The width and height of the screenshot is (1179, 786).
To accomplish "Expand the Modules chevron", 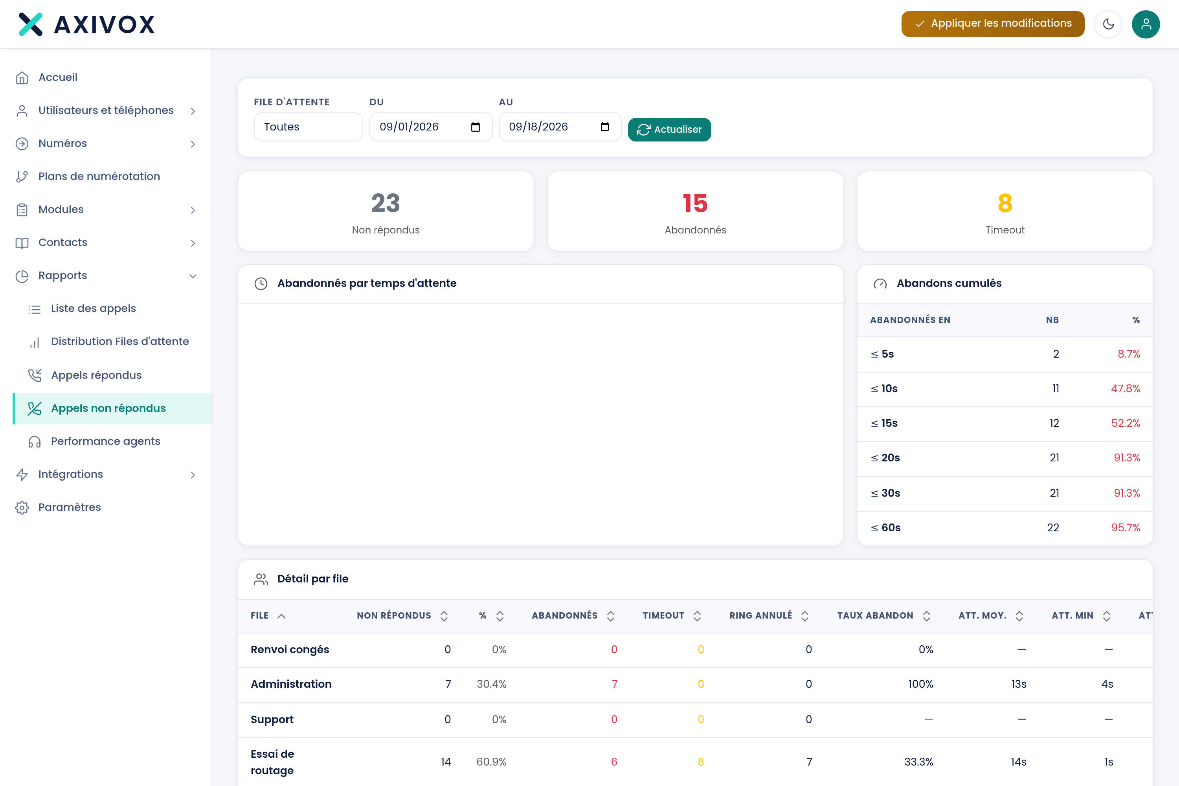I will (x=193, y=210).
